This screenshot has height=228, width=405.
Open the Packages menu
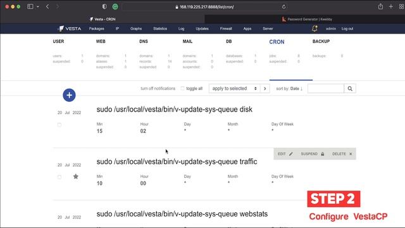coord(97,28)
